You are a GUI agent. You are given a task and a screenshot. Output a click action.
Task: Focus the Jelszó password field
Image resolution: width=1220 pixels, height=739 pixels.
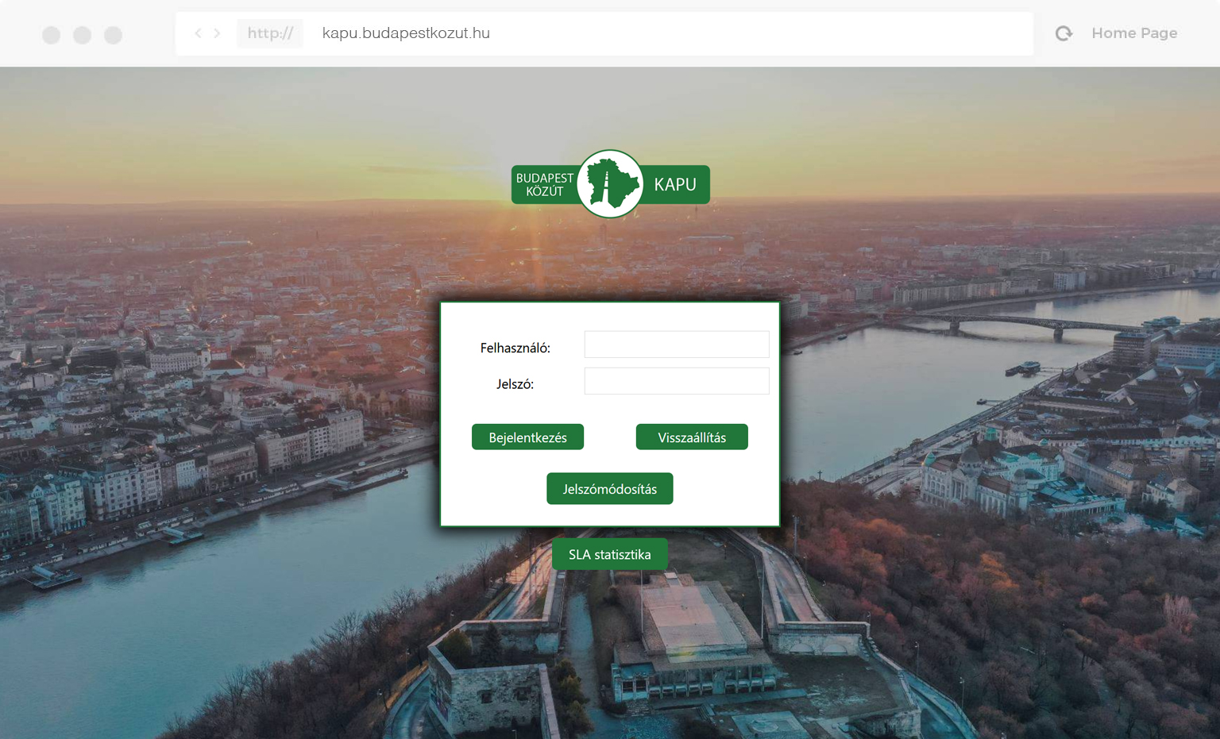(x=677, y=381)
